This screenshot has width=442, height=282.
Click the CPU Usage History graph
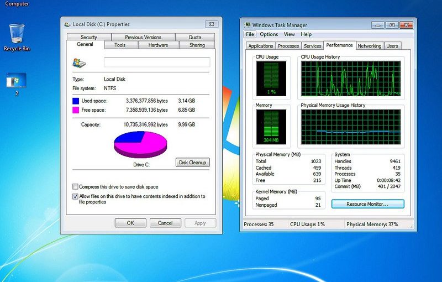[351, 79]
